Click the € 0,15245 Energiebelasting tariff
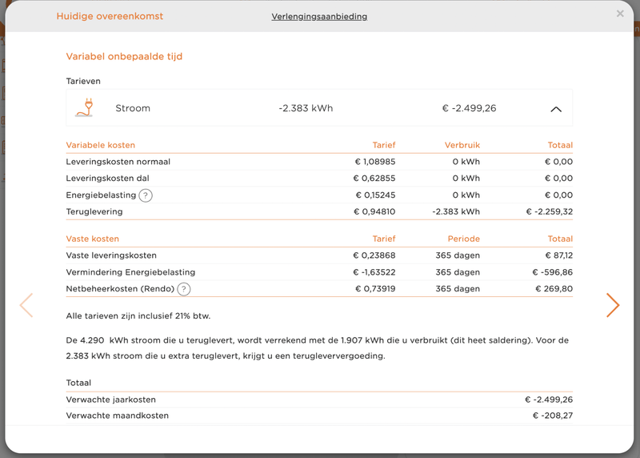This screenshot has width=640, height=458. (375, 195)
